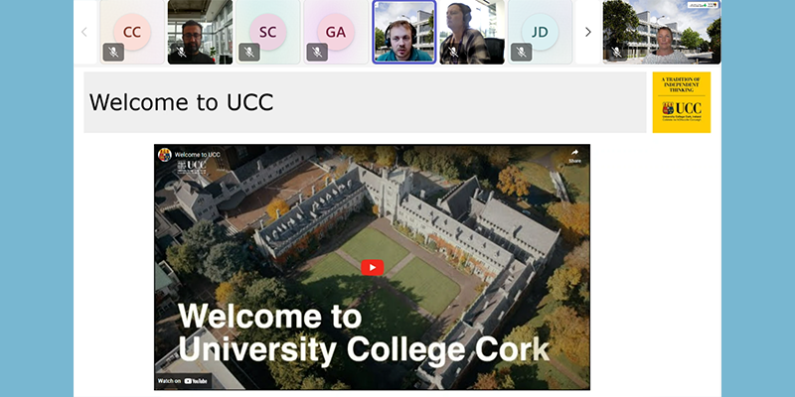The width and height of the screenshot is (795, 397).
Task: Click the UCC channel avatar in video
Action: [x=164, y=155]
